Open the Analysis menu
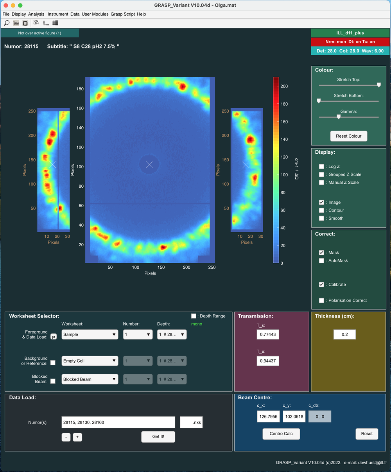391x472 pixels. (x=36, y=14)
